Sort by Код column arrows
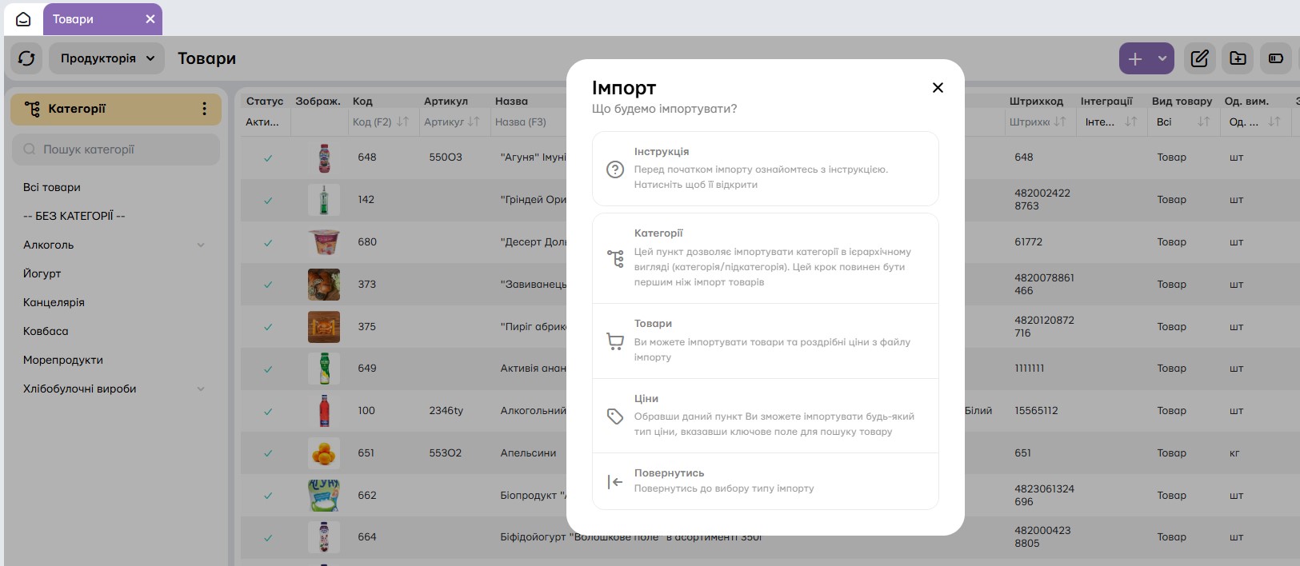The width and height of the screenshot is (1300, 566). [x=402, y=122]
